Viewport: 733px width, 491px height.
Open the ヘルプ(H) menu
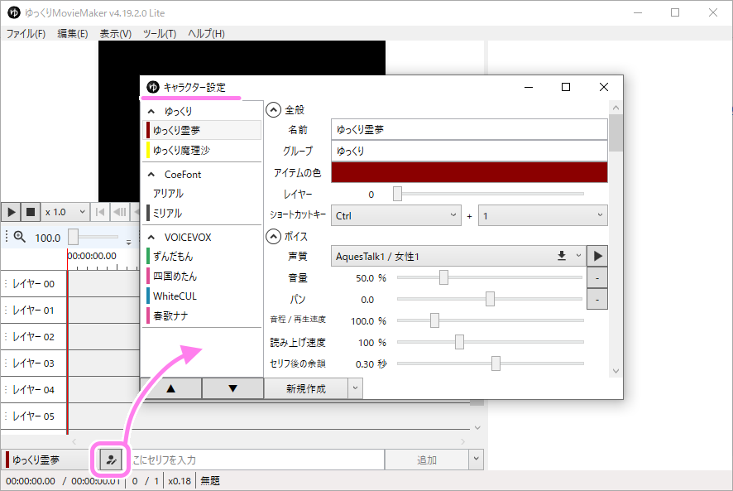coord(206,34)
